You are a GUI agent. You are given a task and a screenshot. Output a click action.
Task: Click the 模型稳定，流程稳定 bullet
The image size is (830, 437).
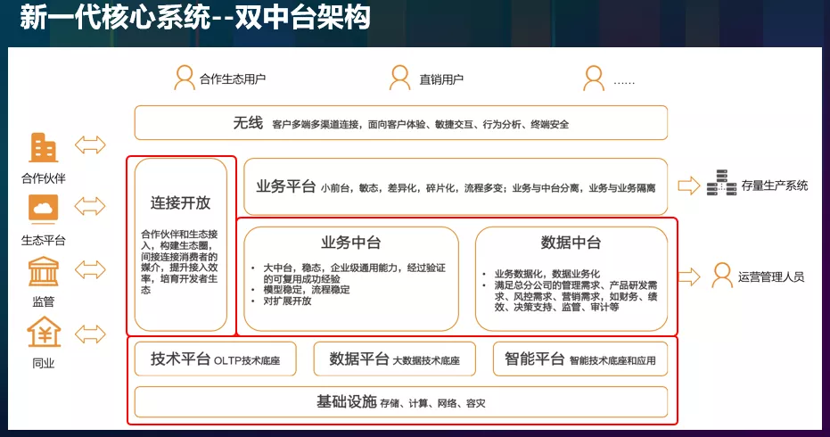point(307,290)
